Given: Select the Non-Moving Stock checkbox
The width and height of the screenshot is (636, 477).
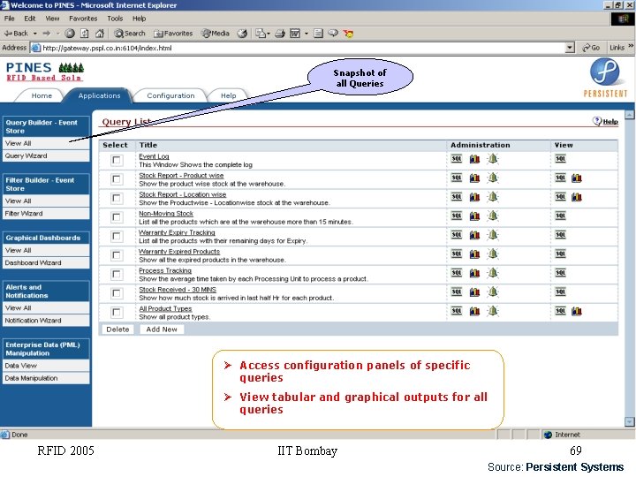Looking at the screenshot, I should pos(117,217).
